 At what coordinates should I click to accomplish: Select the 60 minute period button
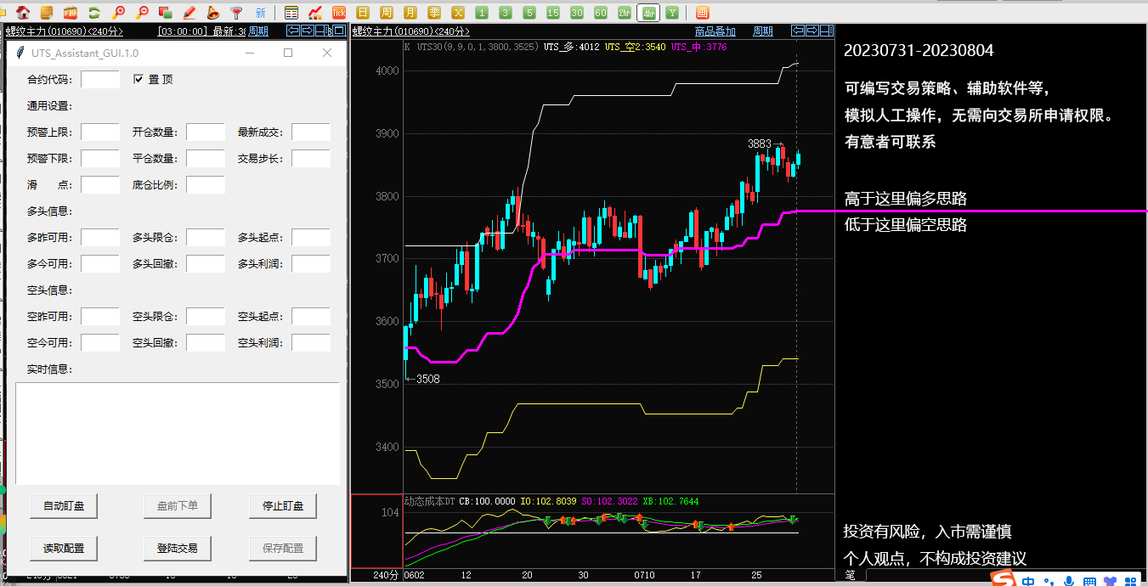coord(601,12)
